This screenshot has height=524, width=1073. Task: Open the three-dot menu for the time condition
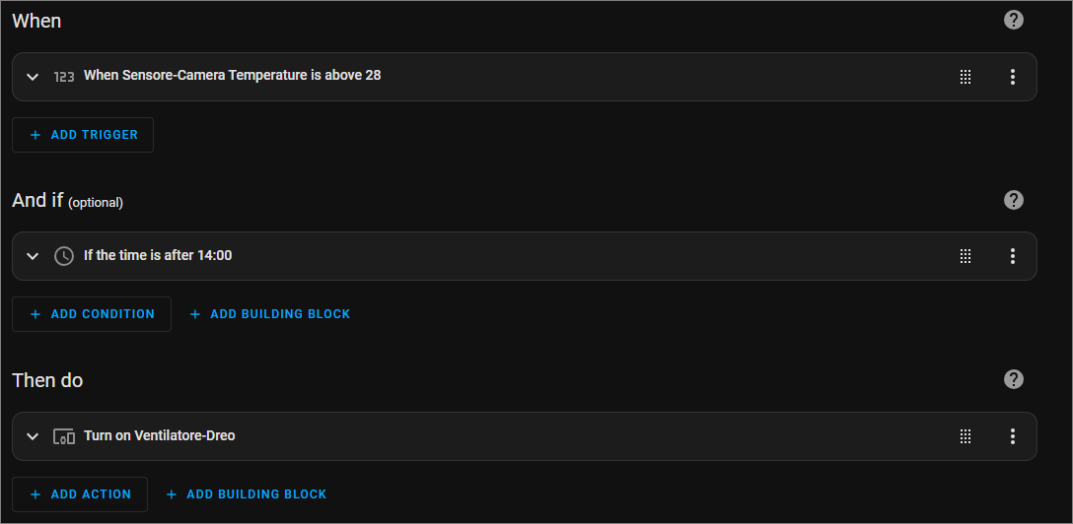point(1013,256)
